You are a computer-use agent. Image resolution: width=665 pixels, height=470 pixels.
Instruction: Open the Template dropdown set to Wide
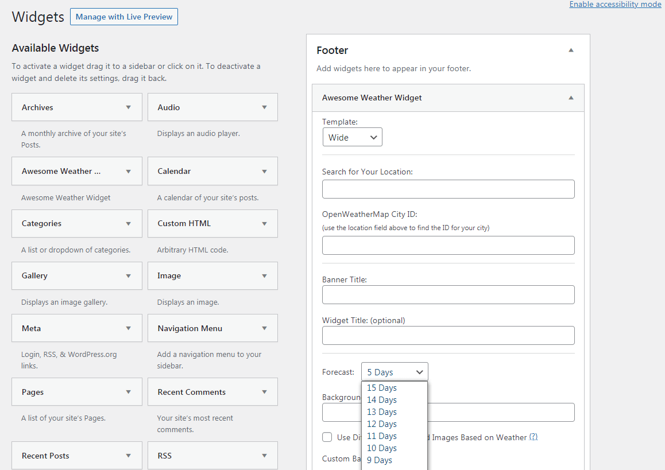click(x=352, y=137)
